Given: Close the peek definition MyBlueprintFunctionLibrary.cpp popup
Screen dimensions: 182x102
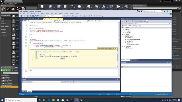Looking at the screenshot, I should point(117,48).
